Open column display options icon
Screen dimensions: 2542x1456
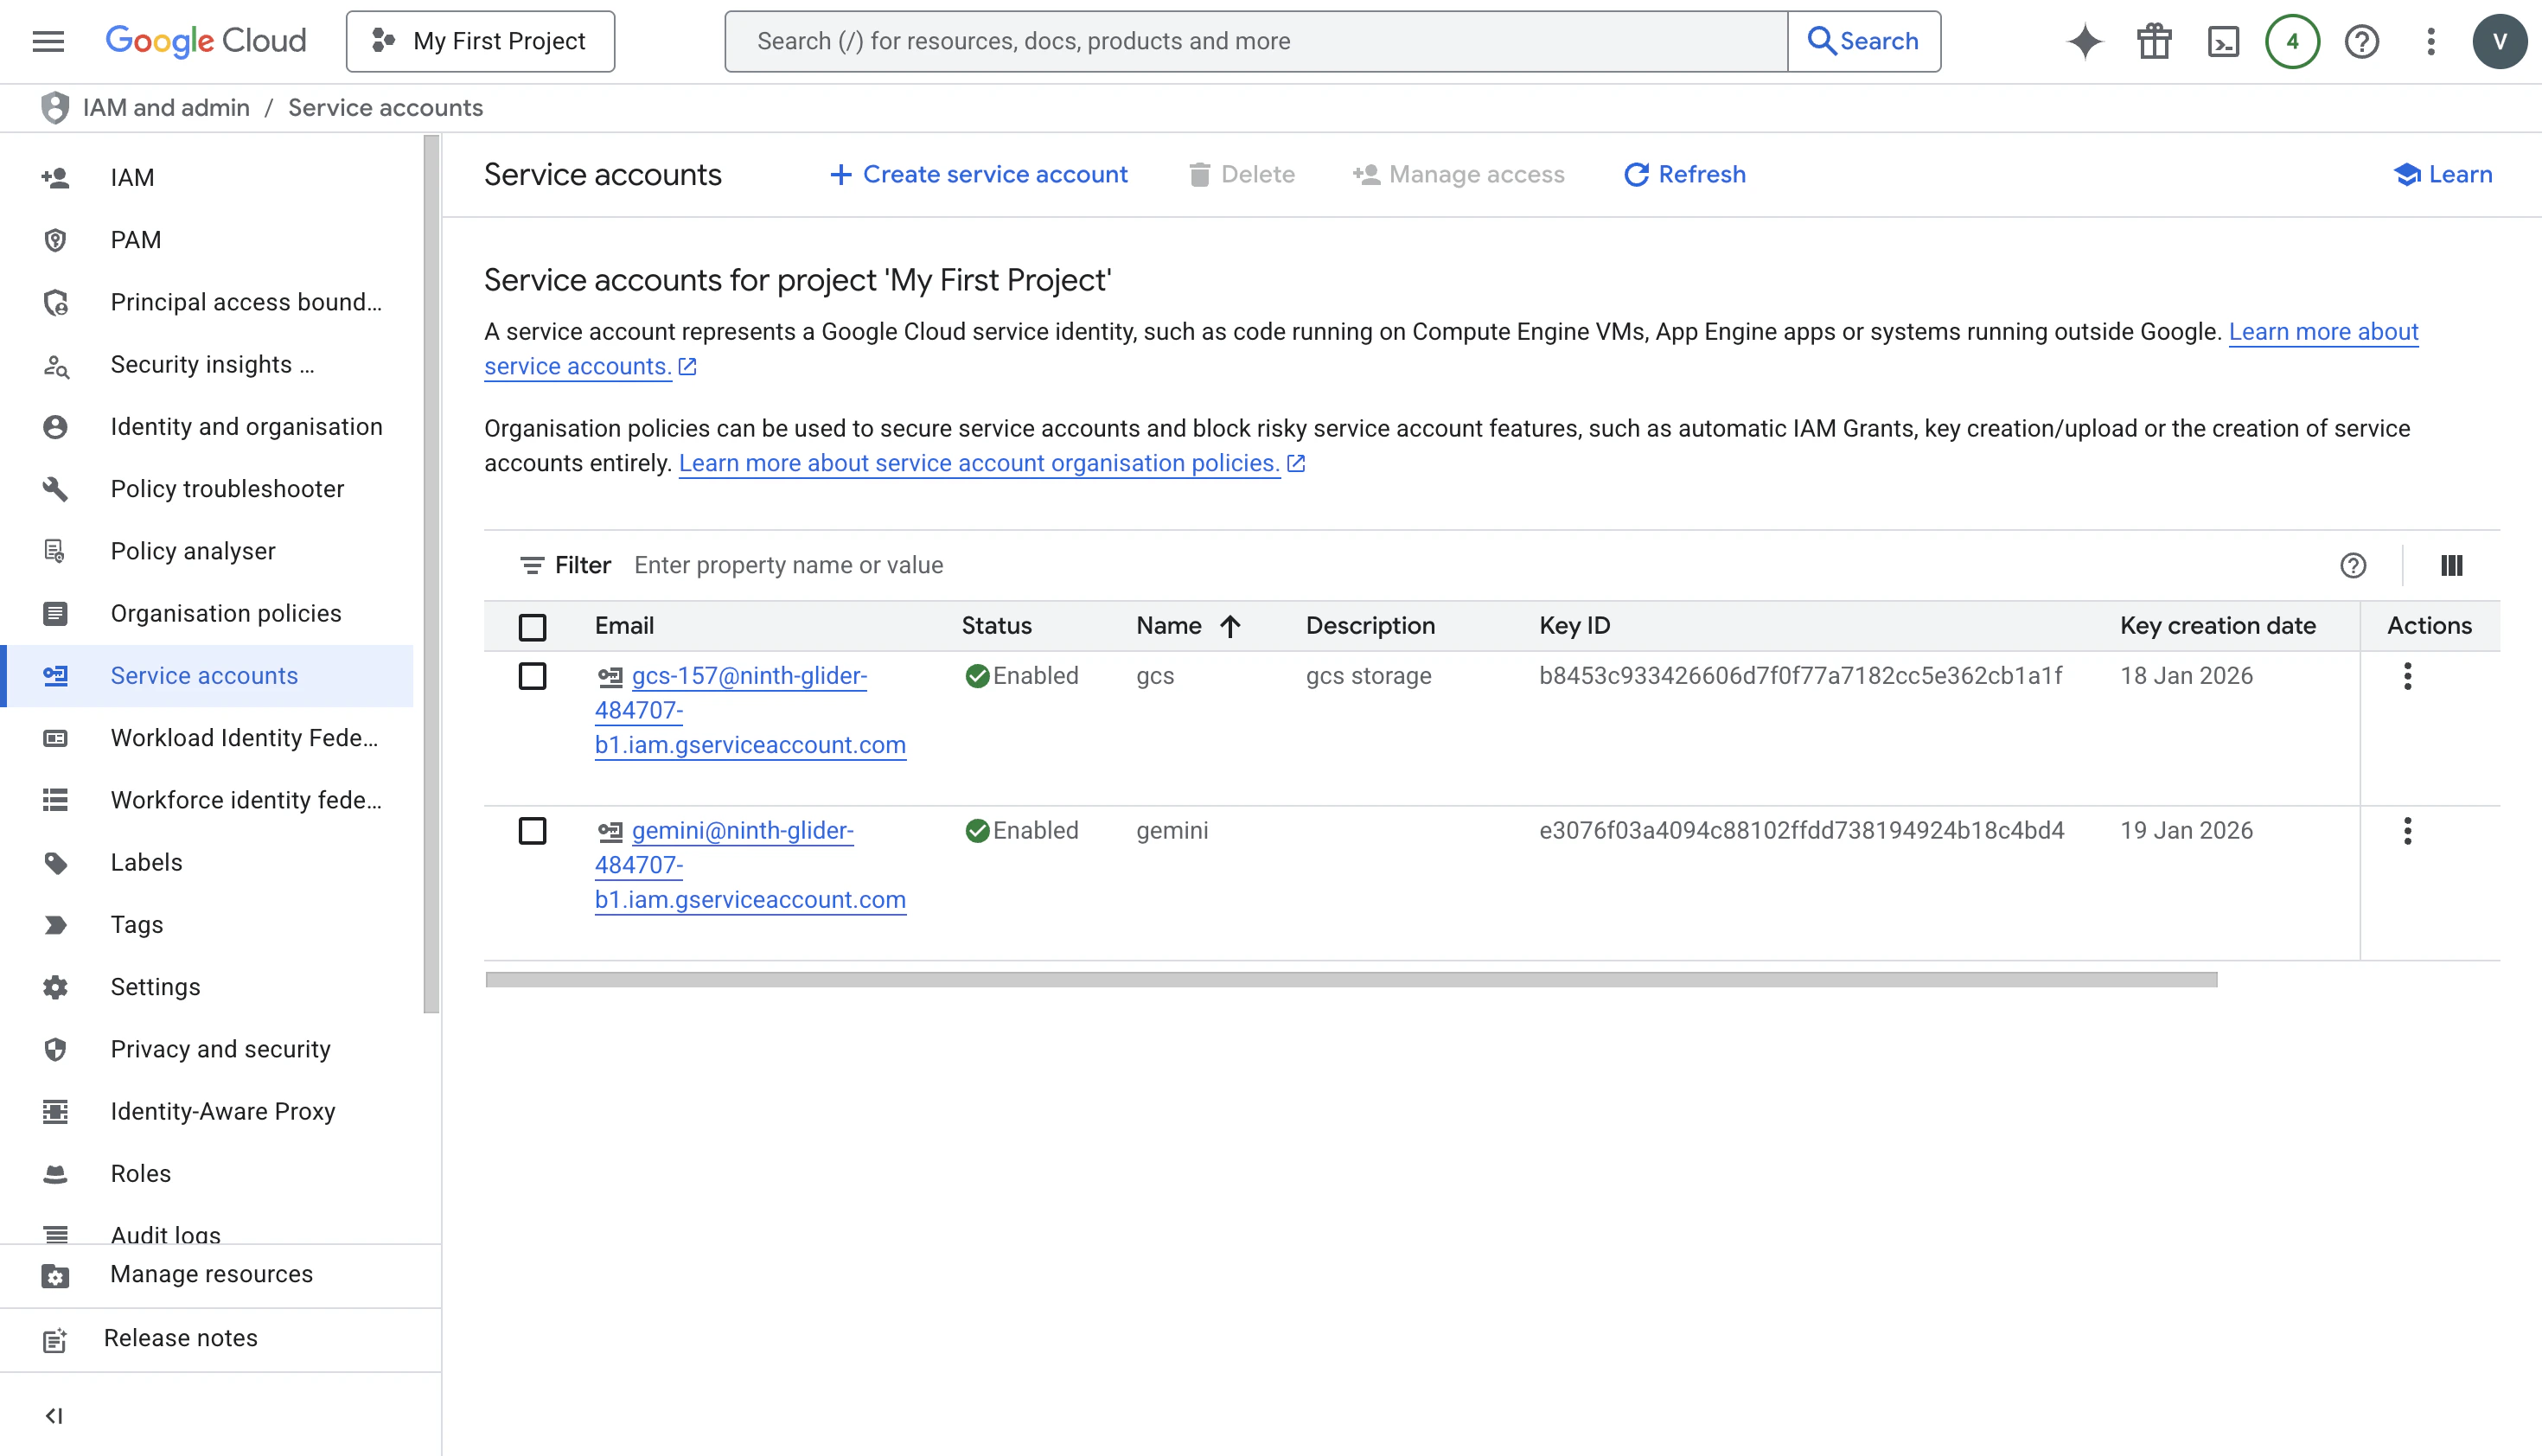pos(2451,565)
